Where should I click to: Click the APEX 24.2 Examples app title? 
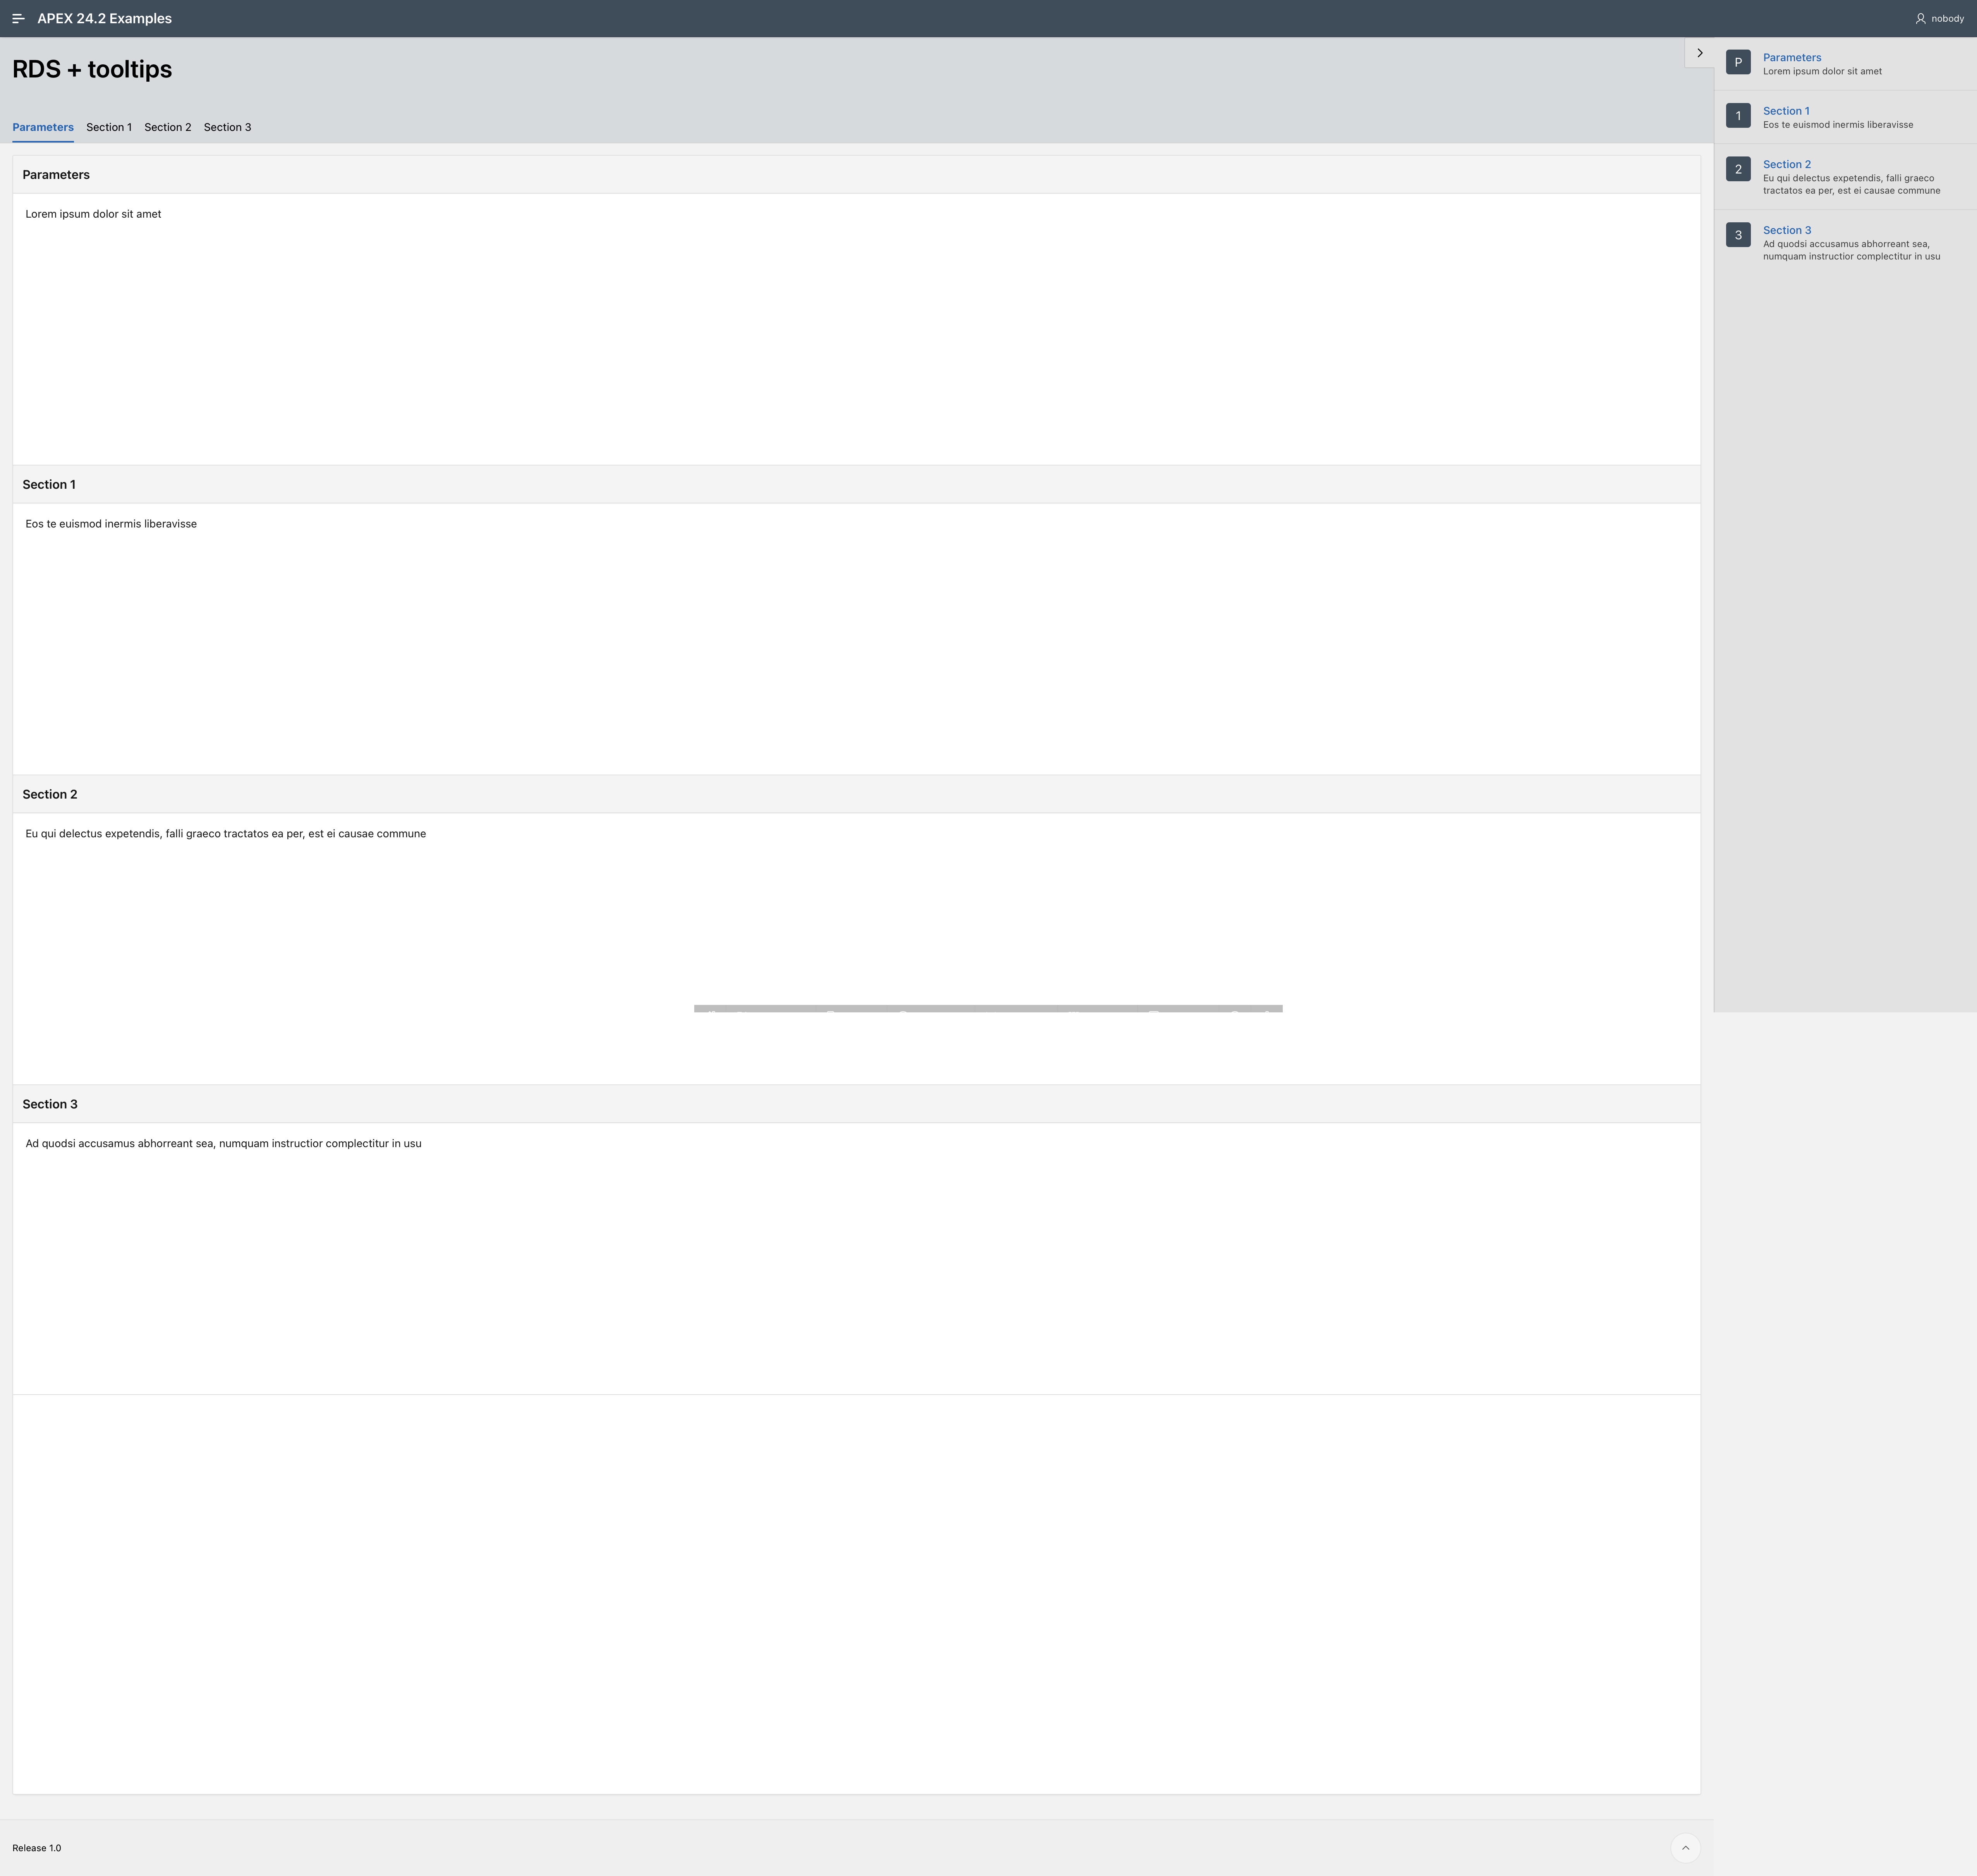coord(104,19)
